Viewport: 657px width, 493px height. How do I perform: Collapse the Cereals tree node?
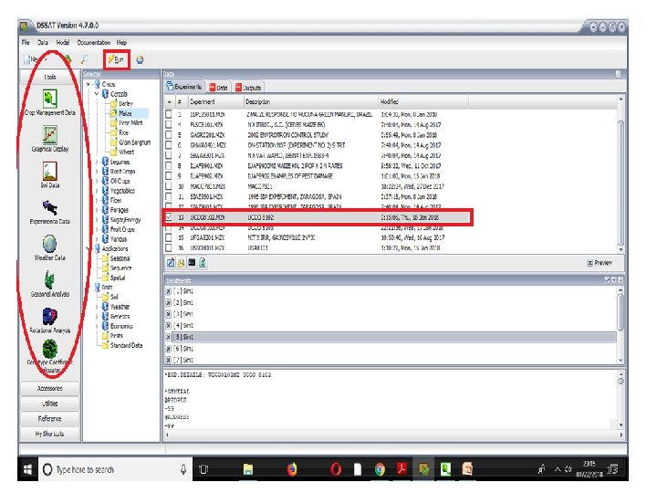coord(97,94)
